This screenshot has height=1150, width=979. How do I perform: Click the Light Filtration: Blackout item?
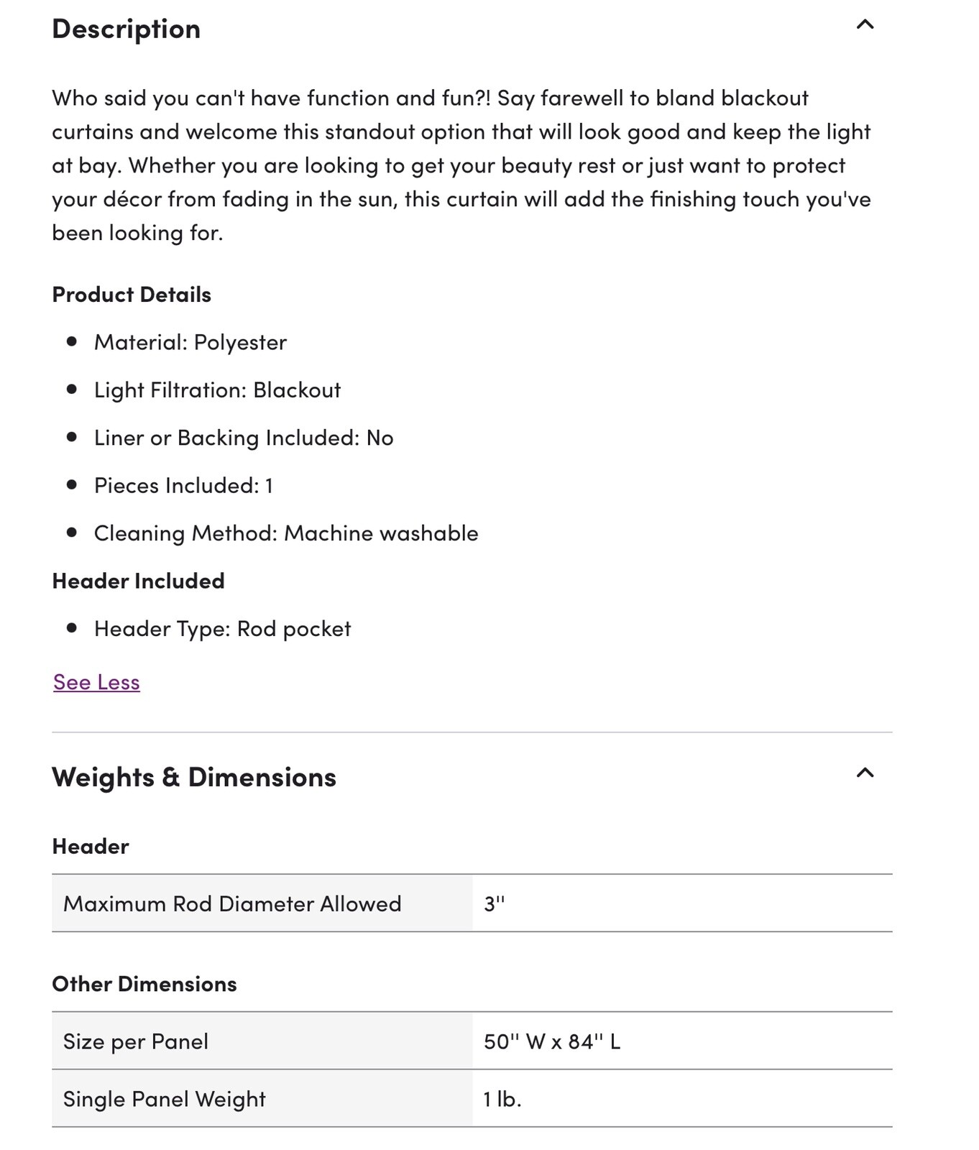pyautogui.click(x=217, y=390)
